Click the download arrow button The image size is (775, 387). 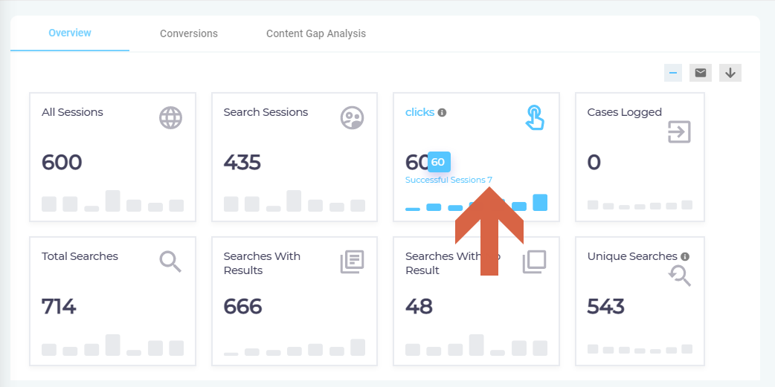tap(730, 73)
